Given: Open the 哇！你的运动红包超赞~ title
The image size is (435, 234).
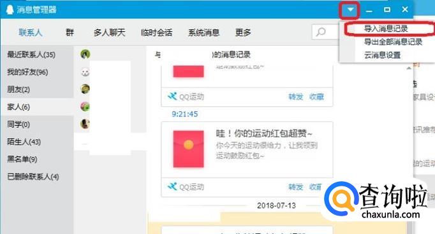Looking at the screenshot, I should (x=264, y=134).
